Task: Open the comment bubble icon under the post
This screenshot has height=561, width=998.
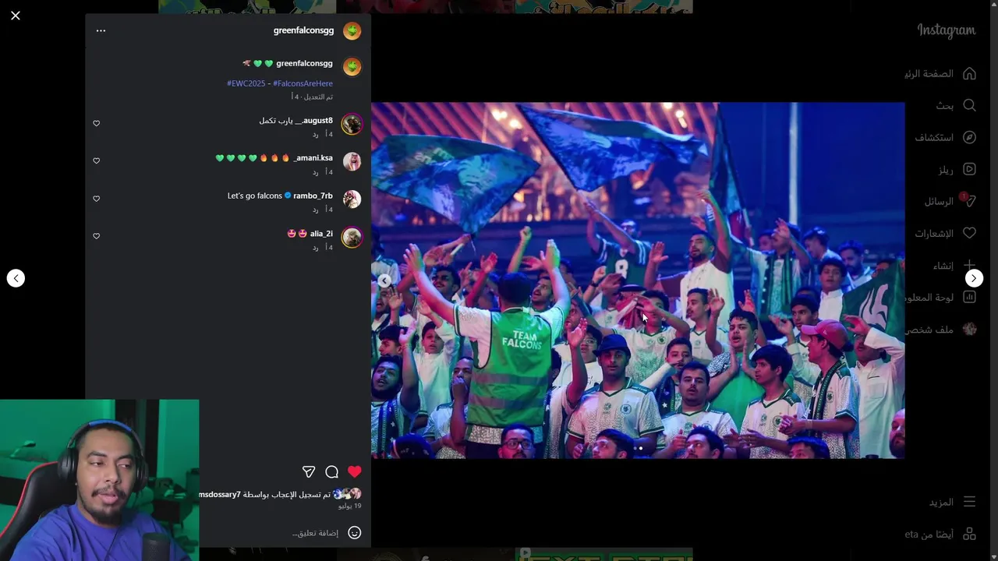Action: tap(331, 471)
